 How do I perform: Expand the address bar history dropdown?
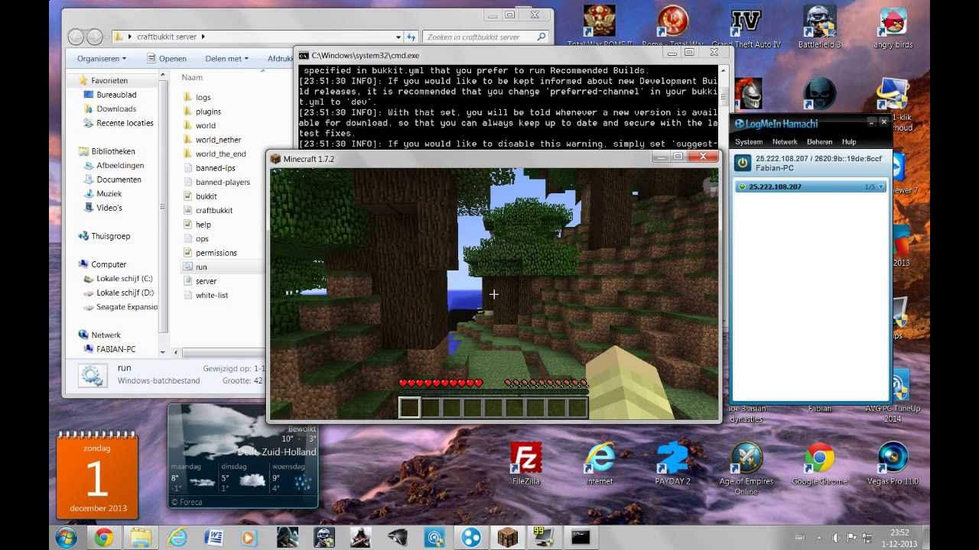pos(398,37)
